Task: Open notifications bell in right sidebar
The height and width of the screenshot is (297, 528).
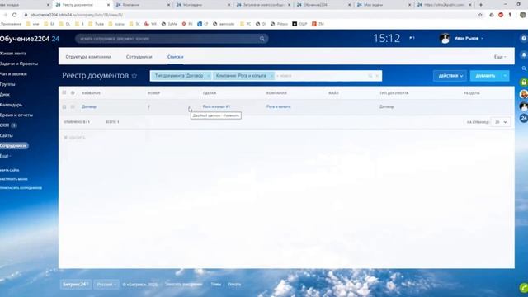Action: click(524, 54)
